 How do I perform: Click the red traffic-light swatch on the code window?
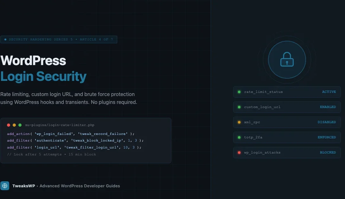point(8,125)
